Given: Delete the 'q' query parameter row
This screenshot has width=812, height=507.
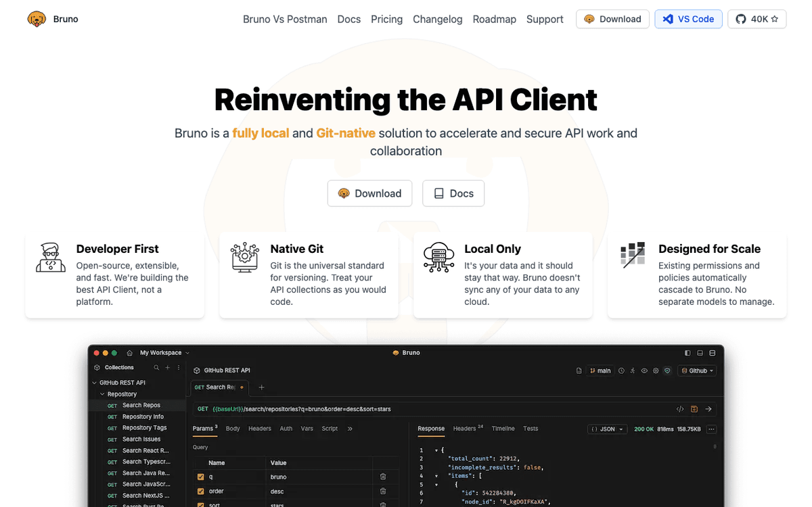Looking at the screenshot, I should [x=383, y=477].
